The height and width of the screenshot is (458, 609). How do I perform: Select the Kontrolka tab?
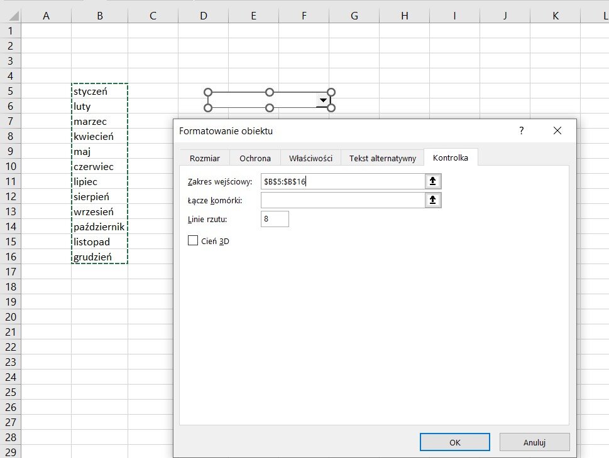click(451, 157)
